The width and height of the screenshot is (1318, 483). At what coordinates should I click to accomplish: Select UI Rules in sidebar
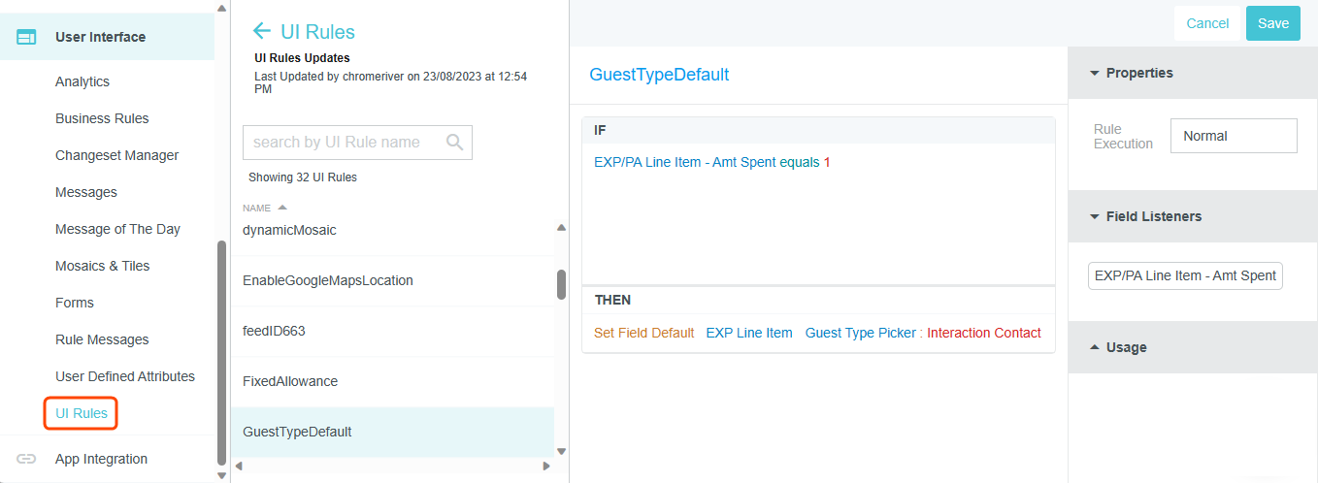82,413
